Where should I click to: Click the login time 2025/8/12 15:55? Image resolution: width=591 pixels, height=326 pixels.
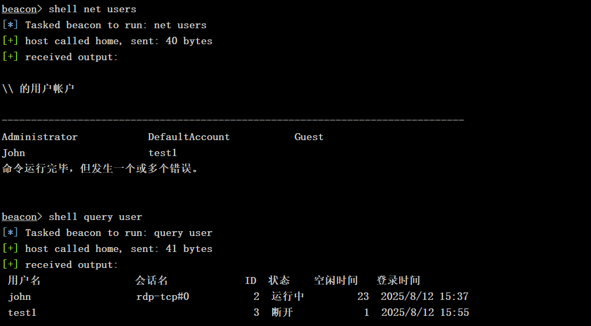pyautogui.click(x=424, y=313)
